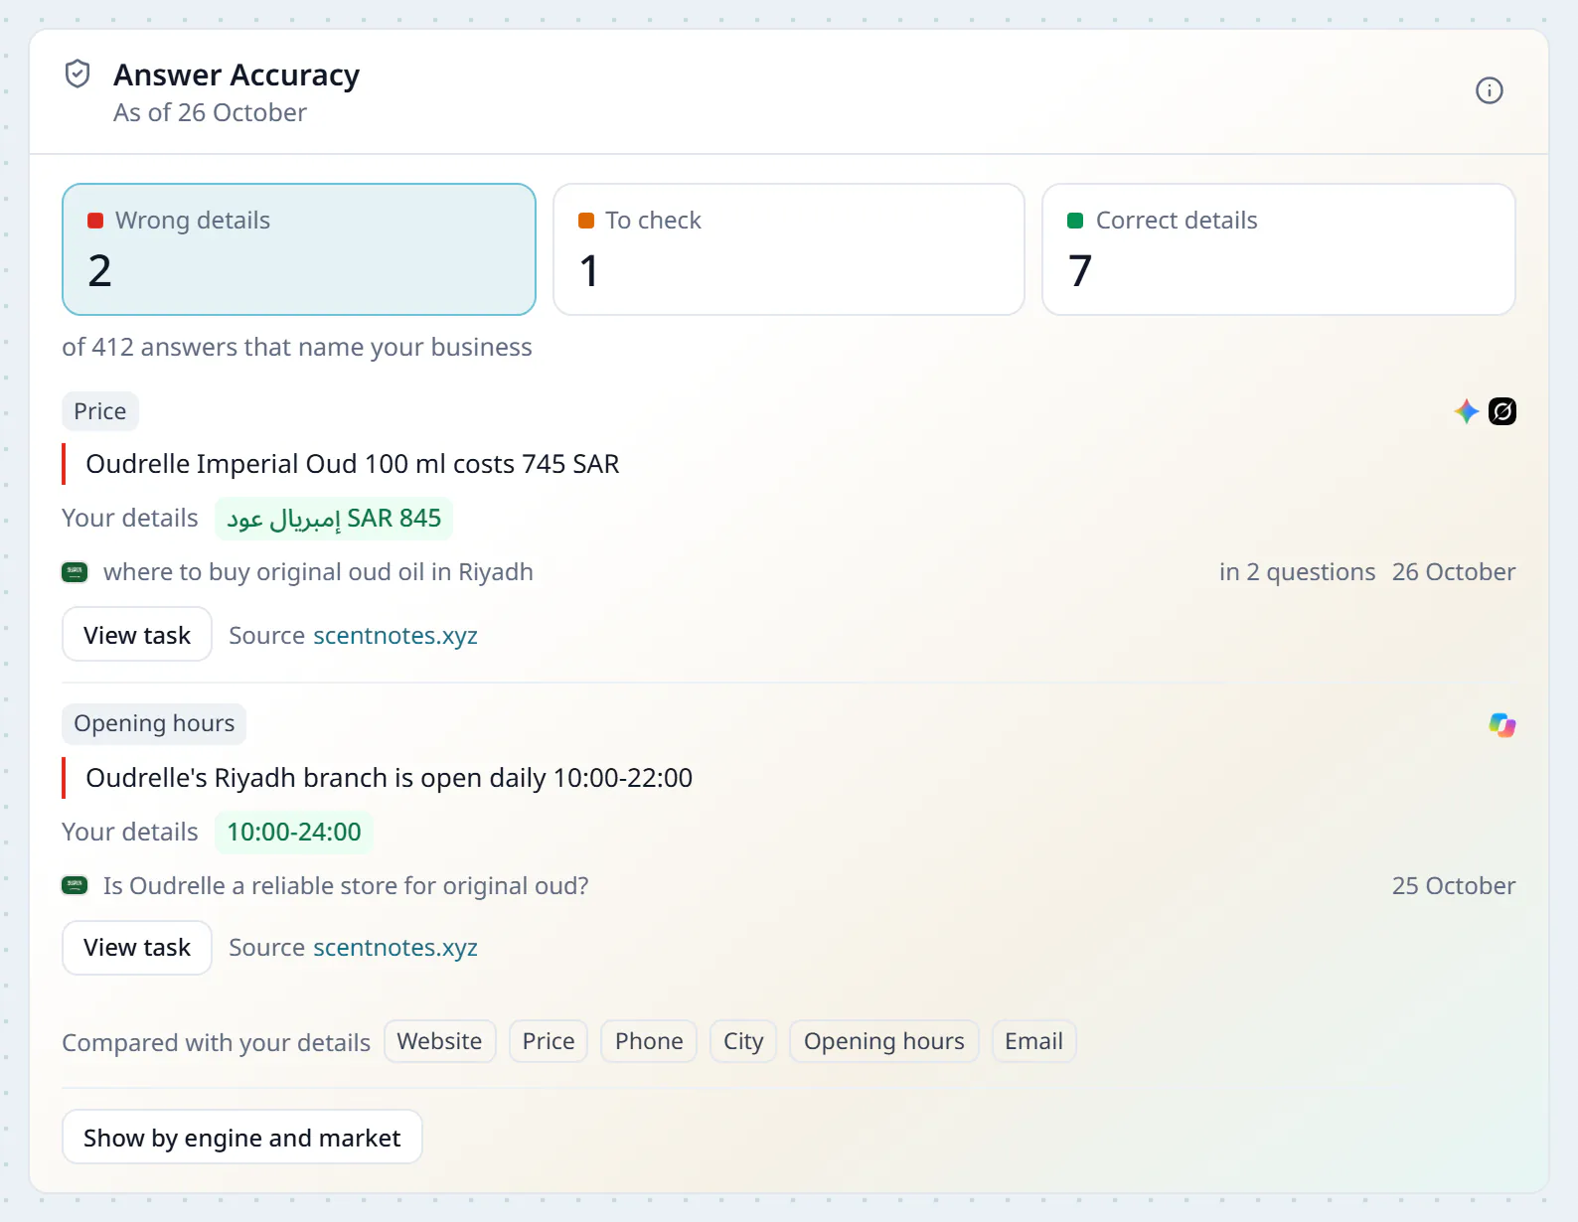Select the Wrong details card
Image resolution: width=1578 pixels, height=1222 pixels.
point(299,249)
